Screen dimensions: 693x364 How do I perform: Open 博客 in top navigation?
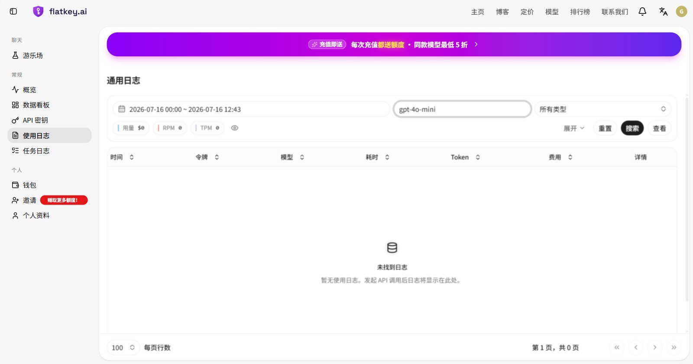click(502, 12)
